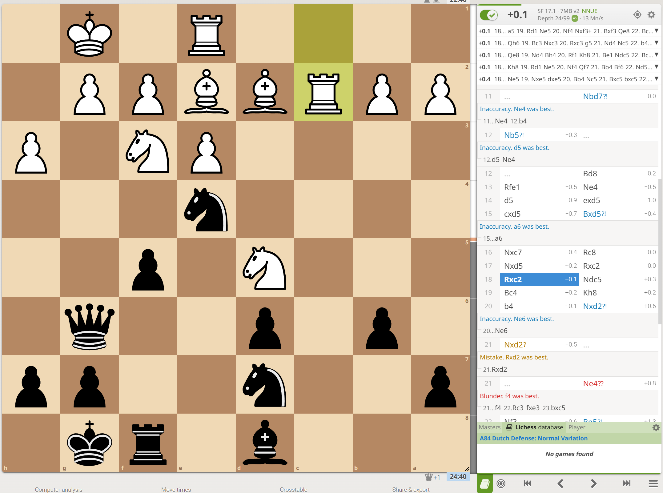Select the blunder move Ne4??
The height and width of the screenshot is (493, 663).
pos(593,383)
